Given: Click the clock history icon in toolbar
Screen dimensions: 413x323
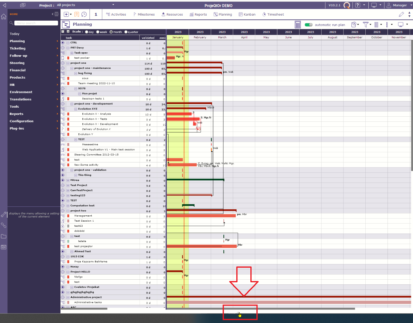Looking at the screenshot, I should point(84,14).
